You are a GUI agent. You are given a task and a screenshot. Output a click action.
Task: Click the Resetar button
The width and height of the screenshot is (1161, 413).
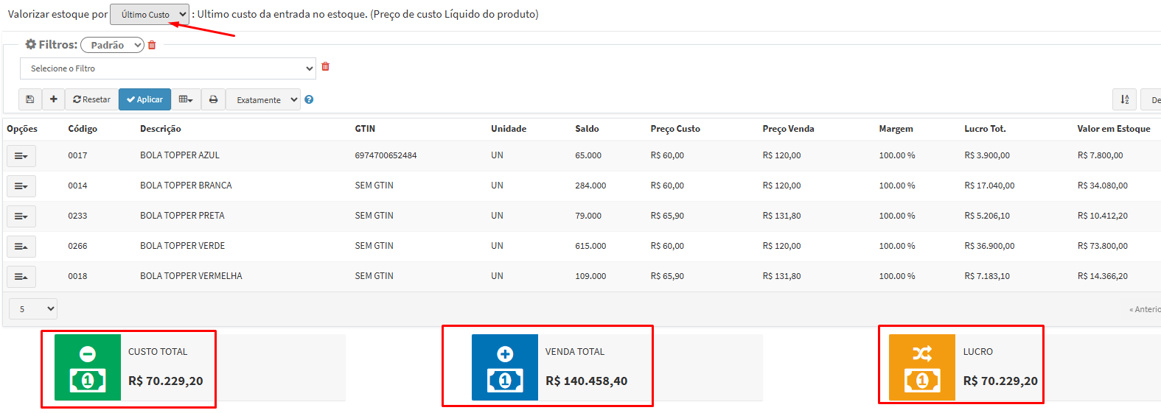pyautogui.click(x=91, y=99)
